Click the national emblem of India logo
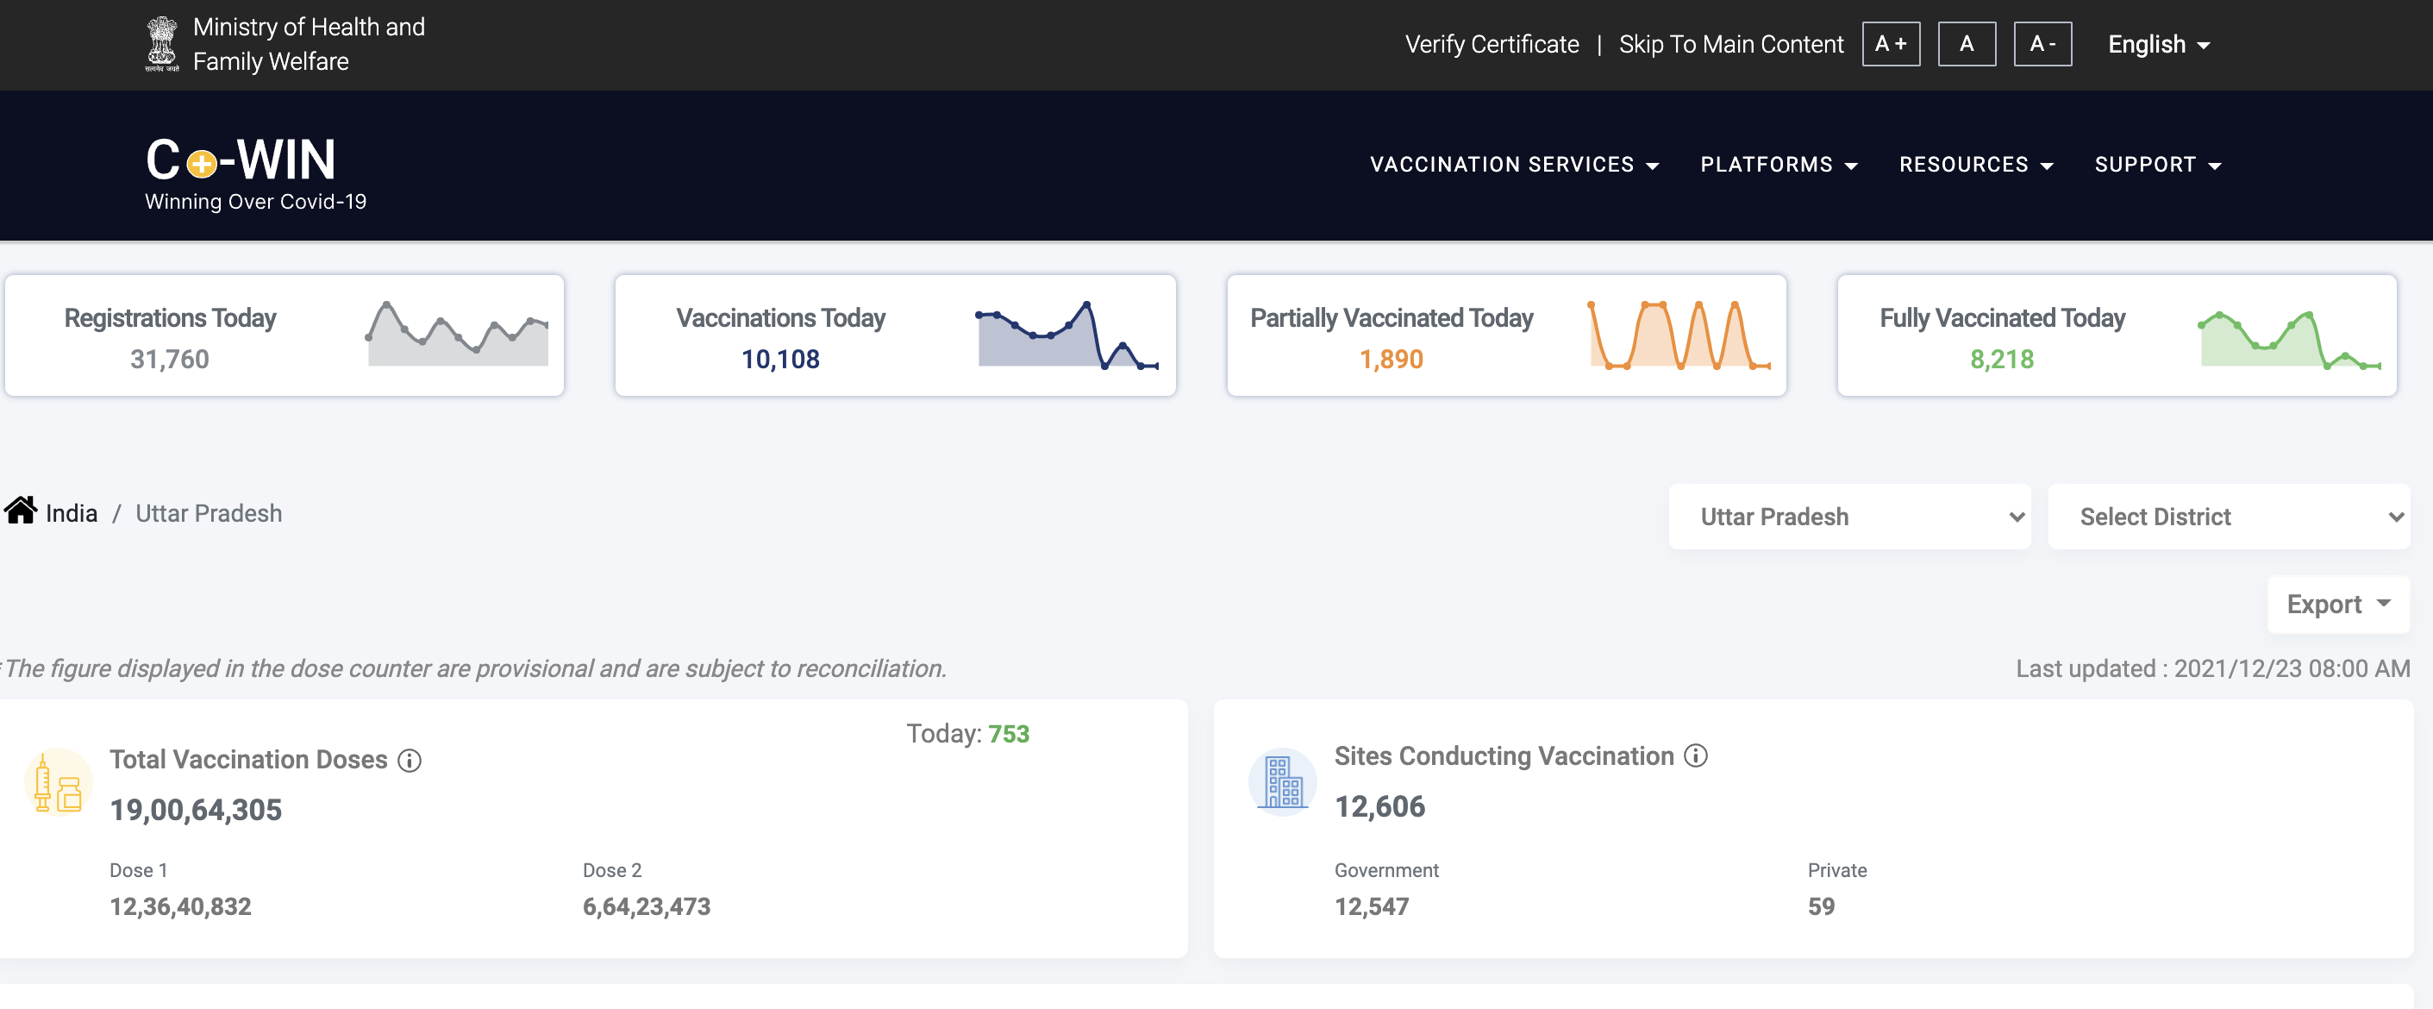2433x1009 pixels. (x=161, y=43)
